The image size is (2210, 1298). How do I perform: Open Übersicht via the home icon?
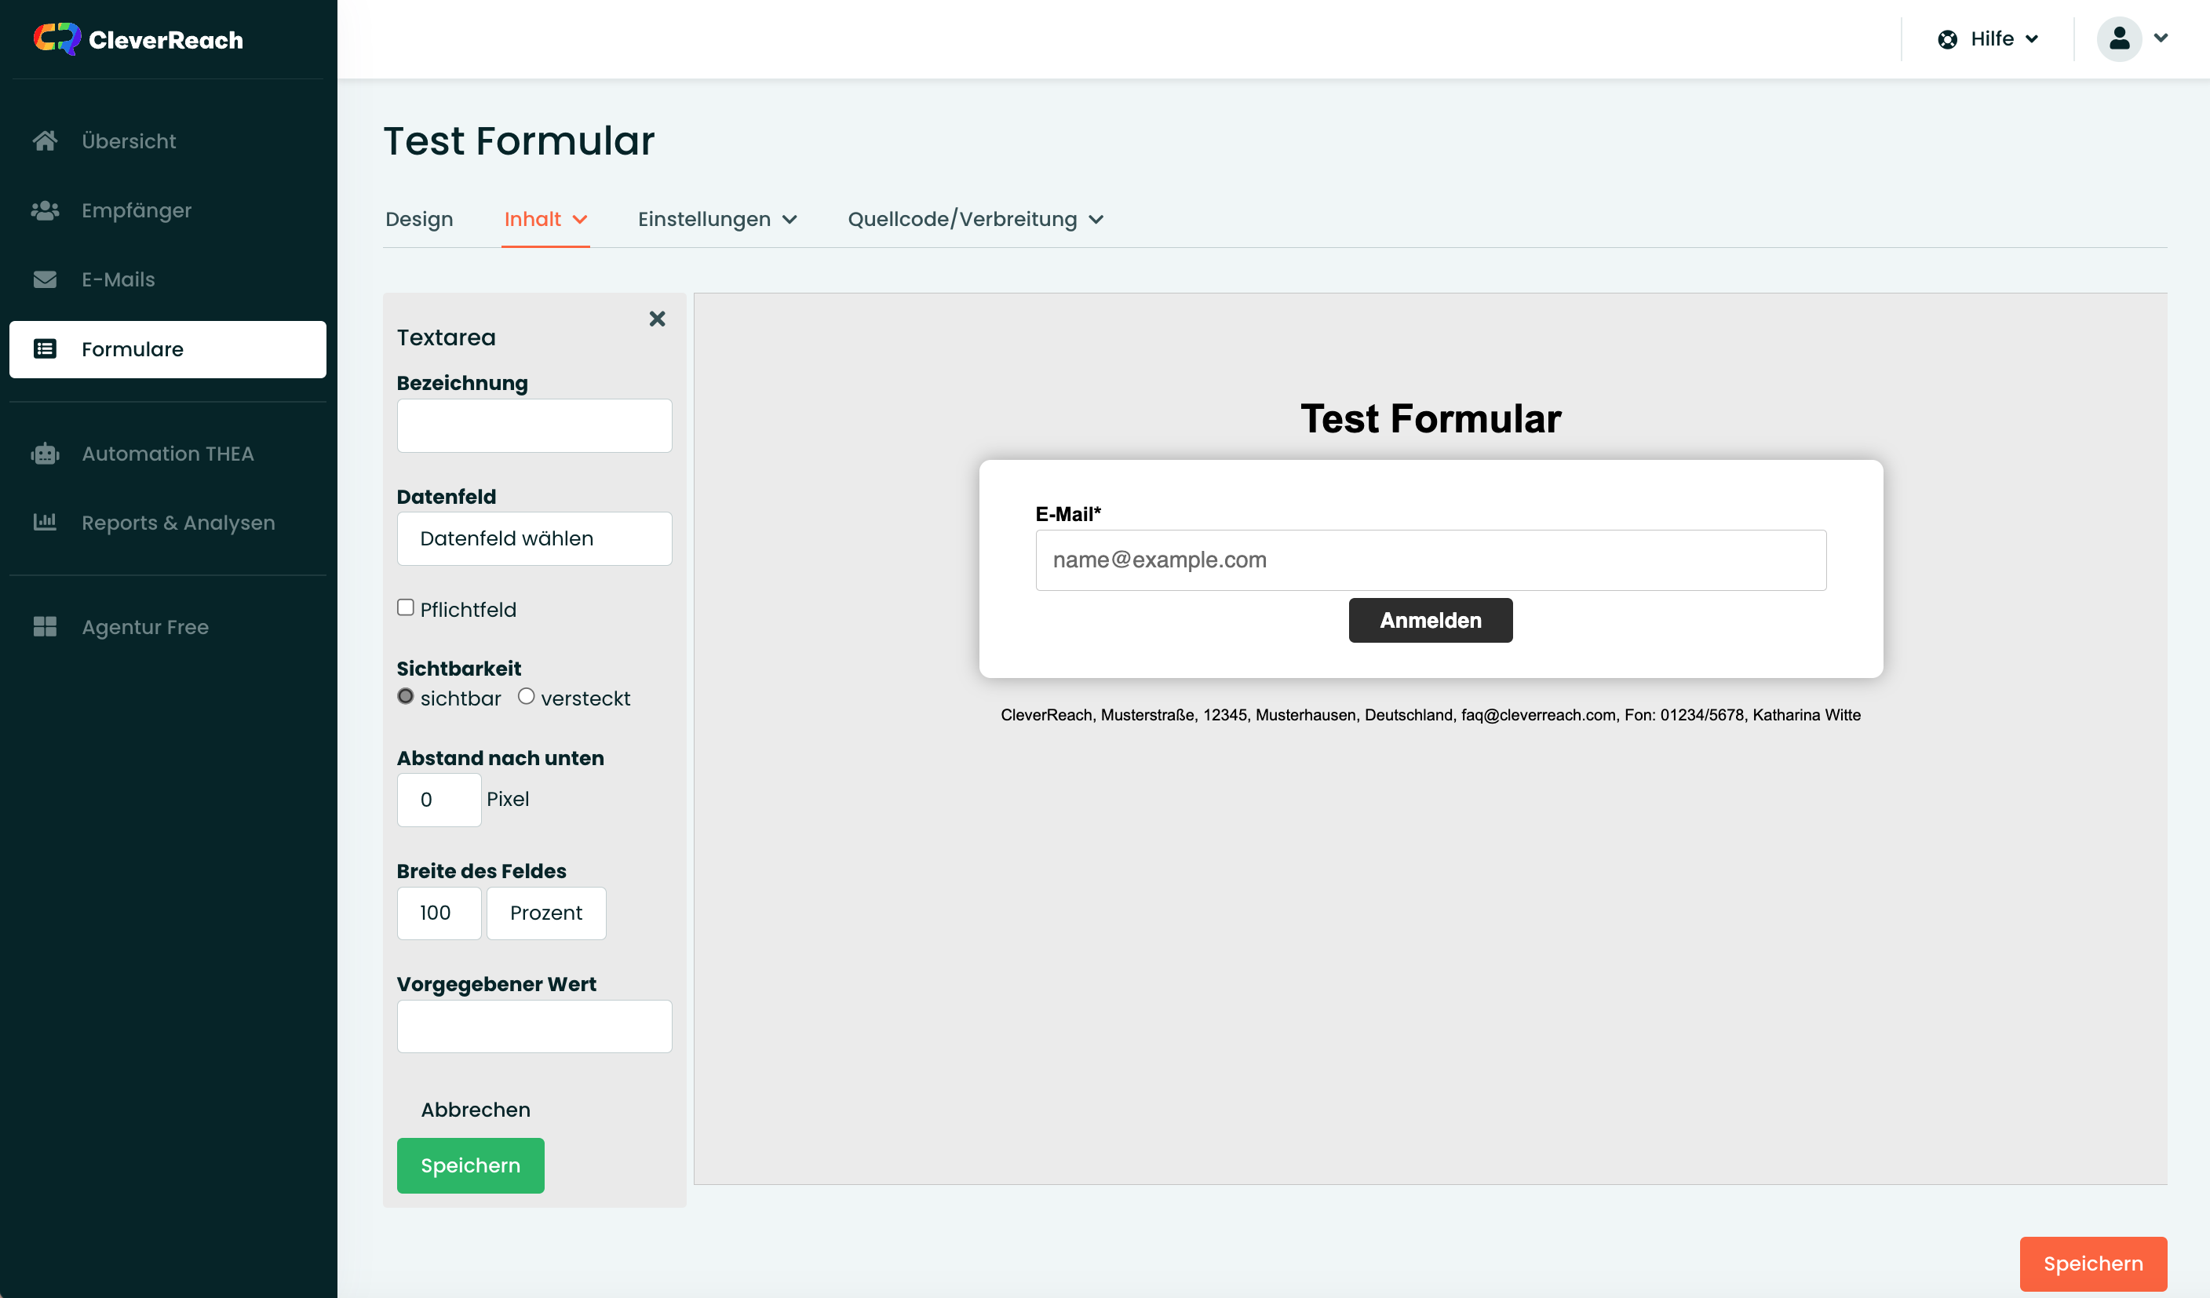coord(45,140)
